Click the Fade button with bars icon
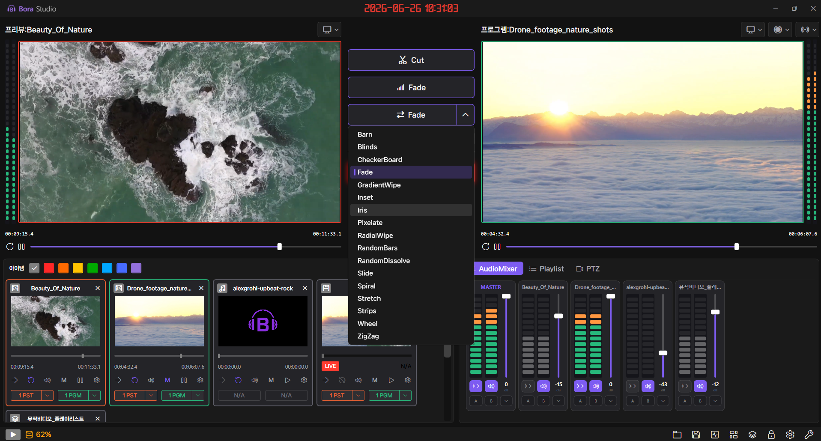 411,87
